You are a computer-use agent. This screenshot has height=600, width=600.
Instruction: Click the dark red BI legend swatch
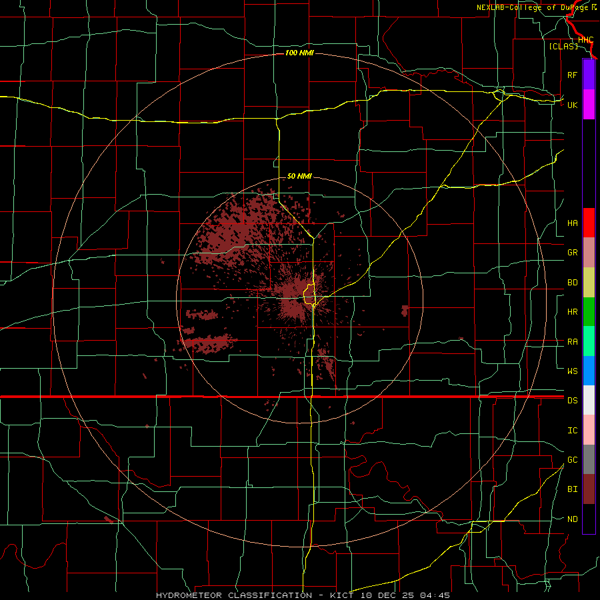(589, 489)
